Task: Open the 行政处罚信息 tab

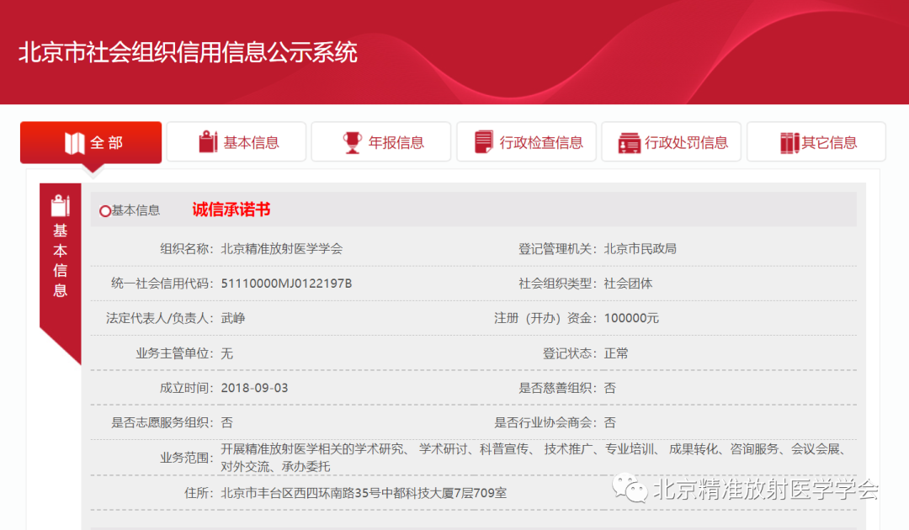Action: point(672,142)
